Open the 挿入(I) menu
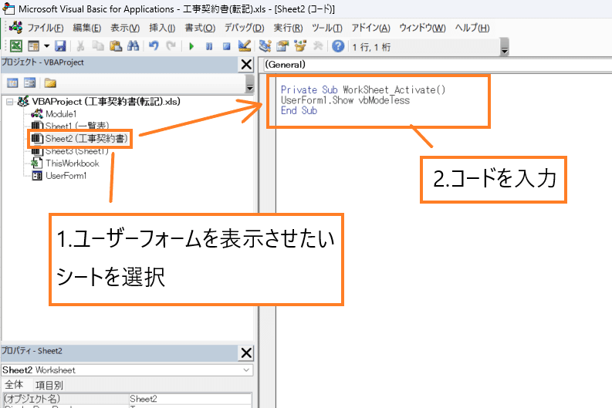 [x=162, y=28]
